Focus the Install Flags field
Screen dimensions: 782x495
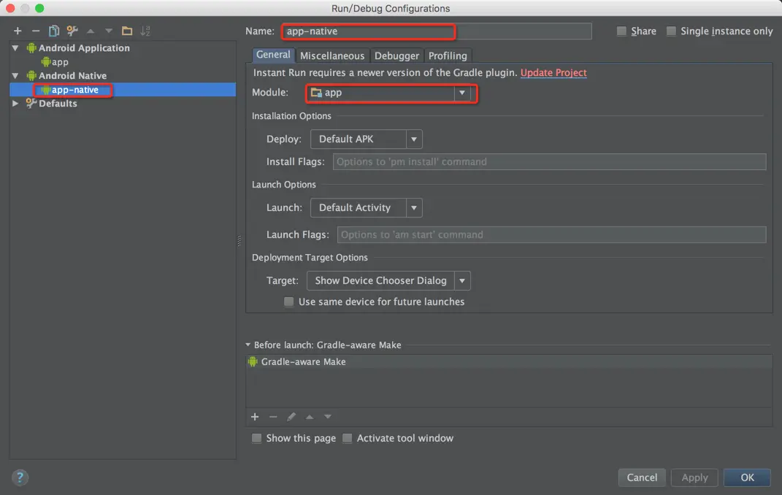(549, 162)
